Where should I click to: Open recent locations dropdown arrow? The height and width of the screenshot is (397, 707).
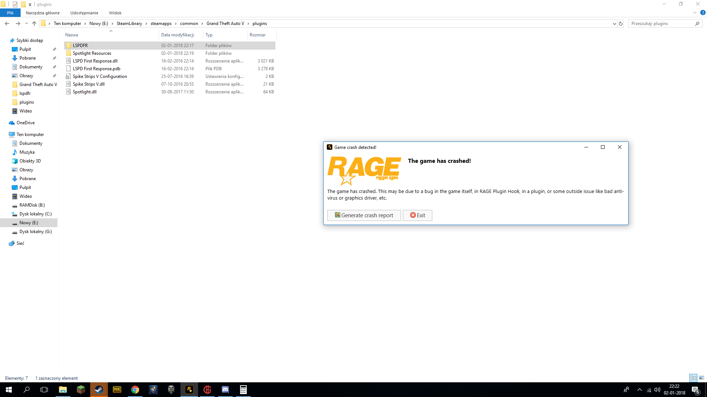coord(27,24)
